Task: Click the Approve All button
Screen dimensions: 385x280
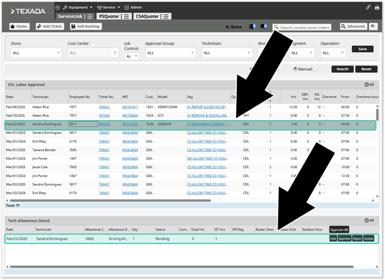Action: tap(339, 230)
